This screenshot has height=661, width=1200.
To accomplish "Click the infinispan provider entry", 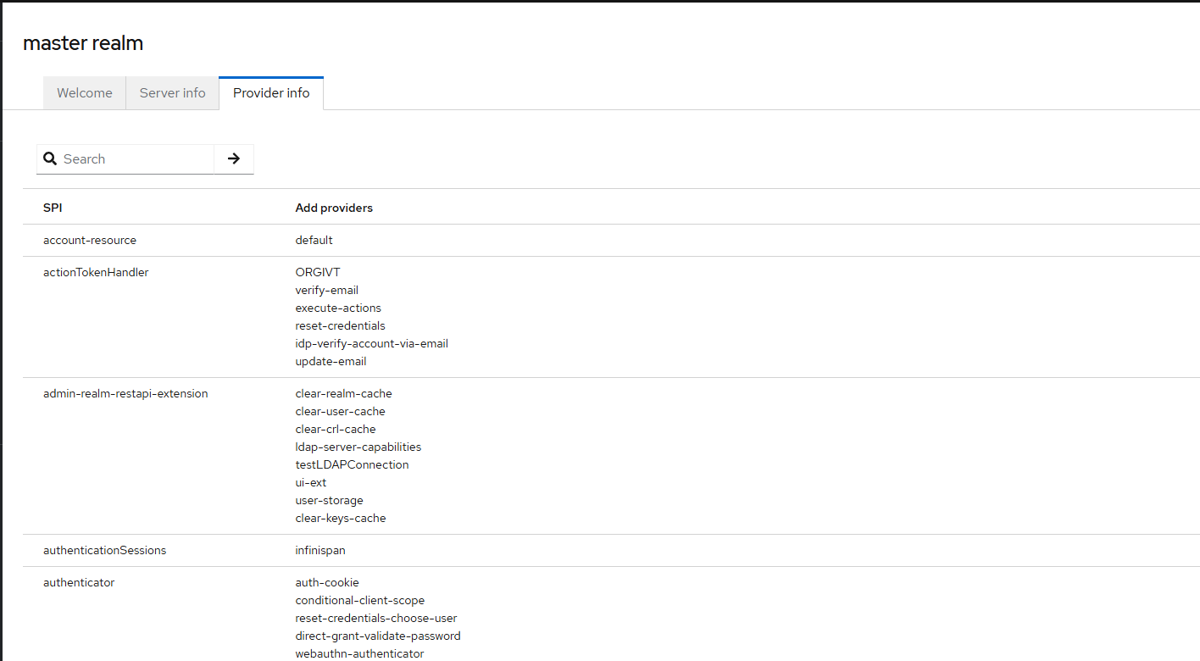I will [320, 550].
